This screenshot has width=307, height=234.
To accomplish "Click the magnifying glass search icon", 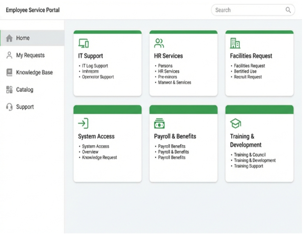I will (x=288, y=10).
